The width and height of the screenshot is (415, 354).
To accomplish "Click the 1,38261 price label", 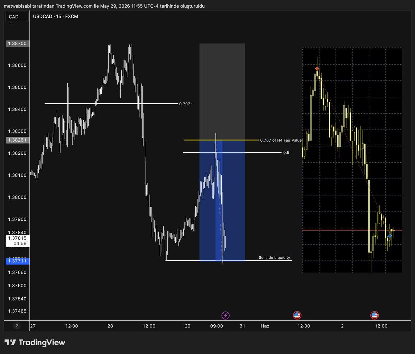I will (x=18, y=140).
